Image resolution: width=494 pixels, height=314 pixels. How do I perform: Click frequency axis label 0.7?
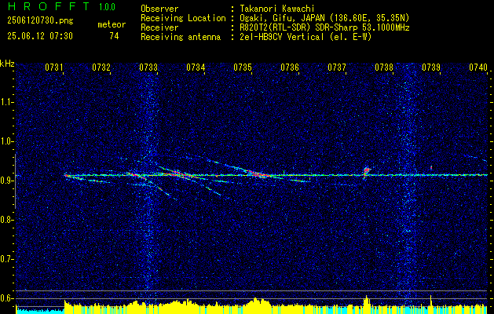point(5,259)
